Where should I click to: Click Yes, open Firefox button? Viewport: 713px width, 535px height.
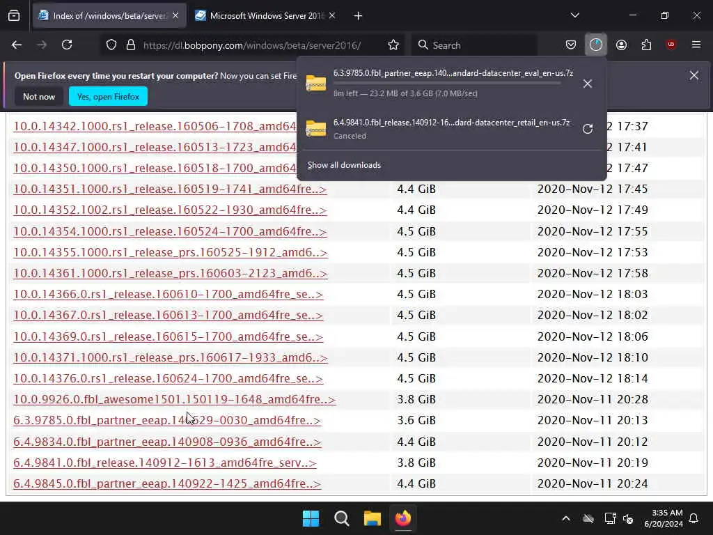pyautogui.click(x=108, y=96)
